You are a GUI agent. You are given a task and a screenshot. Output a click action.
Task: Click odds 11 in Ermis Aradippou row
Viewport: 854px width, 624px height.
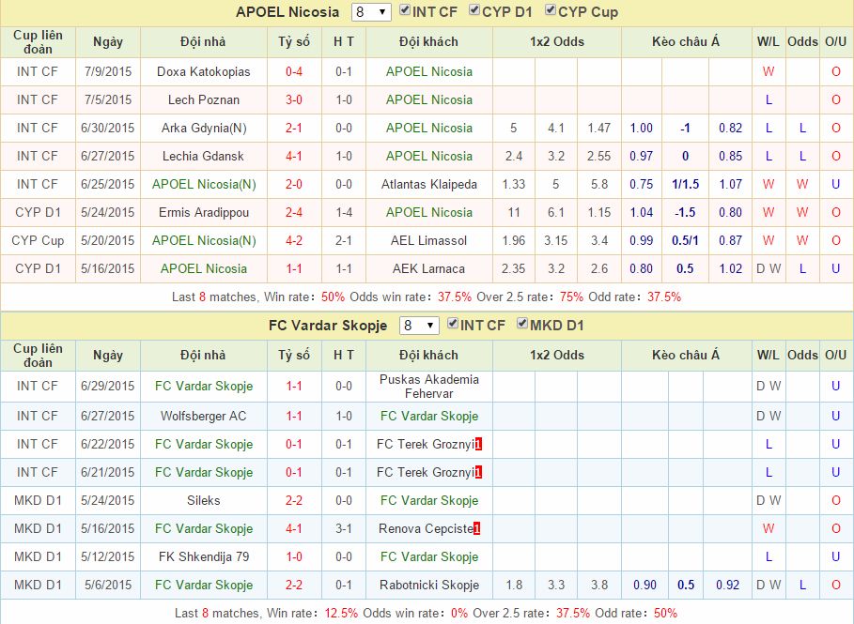pyautogui.click(x=514, y=213)
